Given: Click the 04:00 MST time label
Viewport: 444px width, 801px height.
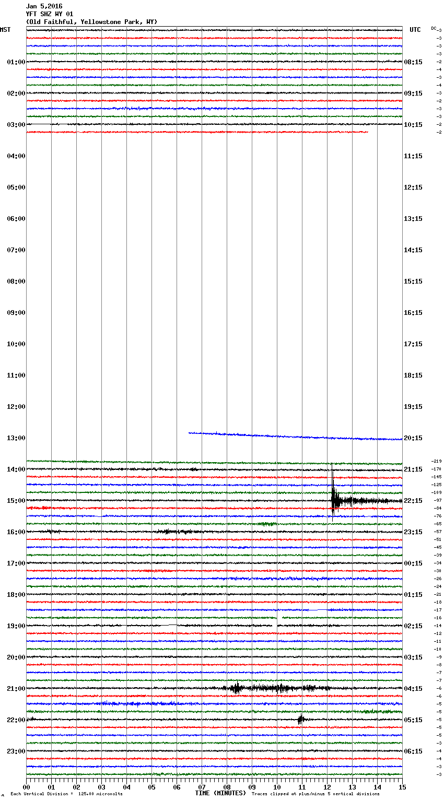Looking at the screenshot, I should tap(16, 156).
